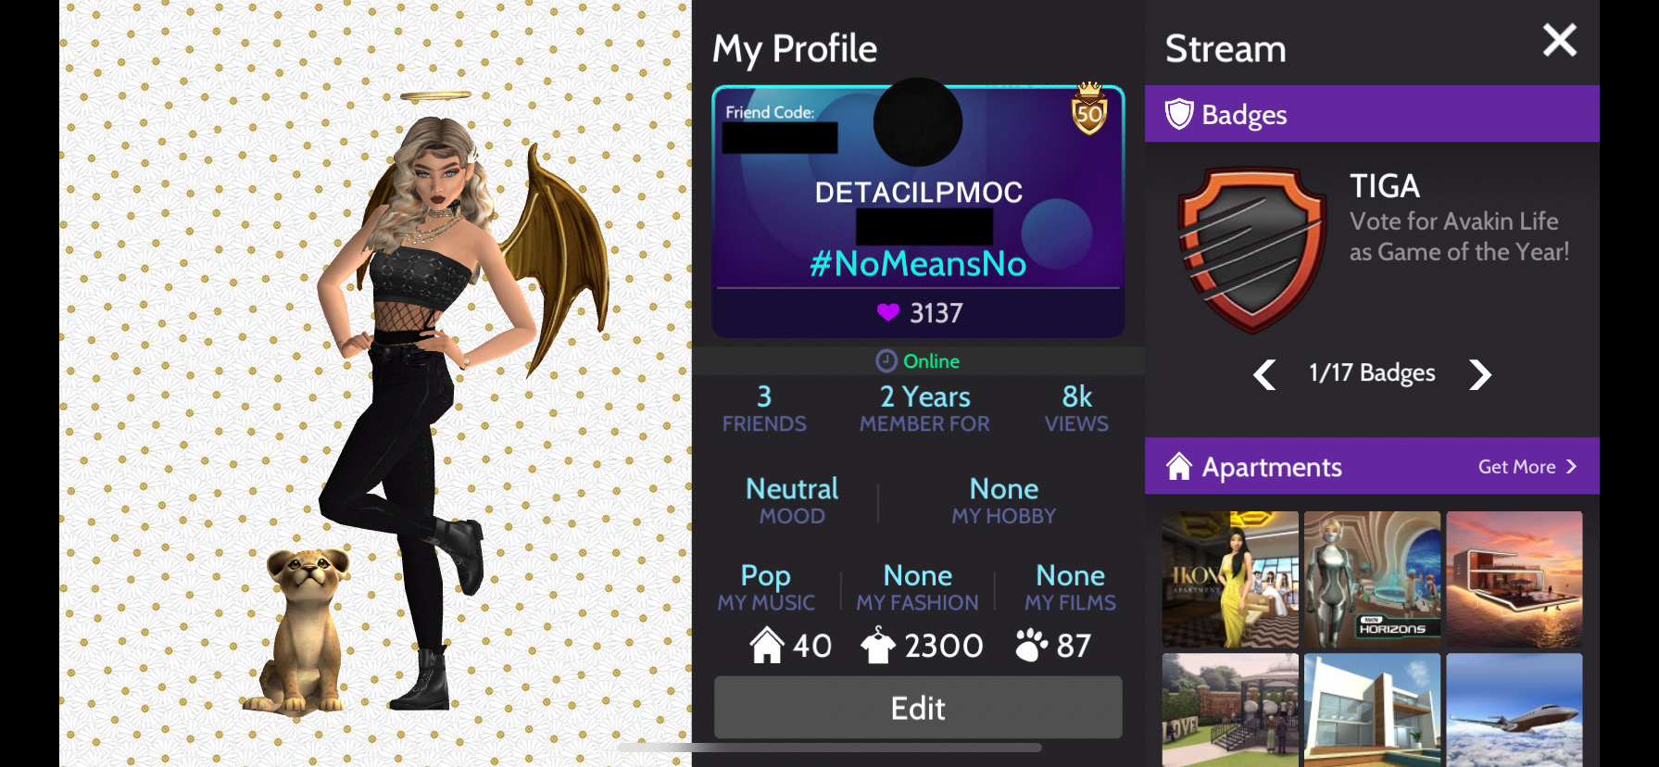The image size is (1659, 767).
Task: Click the TIGA shield badge image
Action: [1251, 250]
